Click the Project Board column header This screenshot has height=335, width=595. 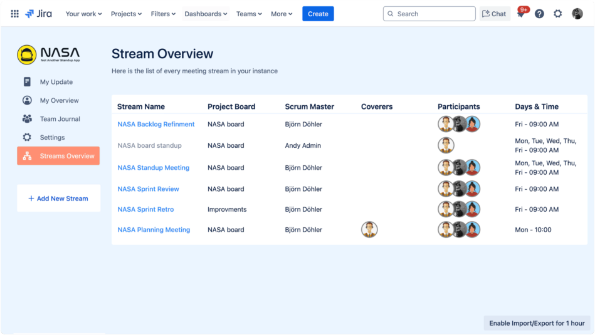point(231,106)
